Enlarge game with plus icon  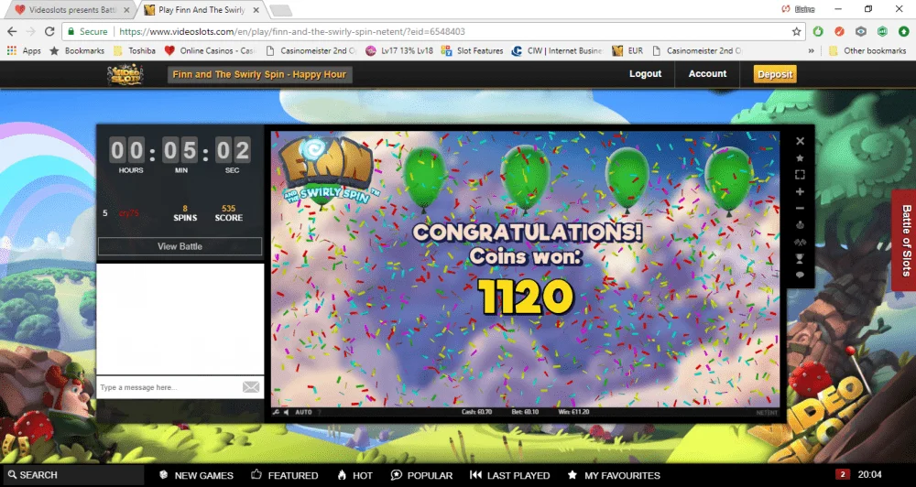[x=801, y=191]
